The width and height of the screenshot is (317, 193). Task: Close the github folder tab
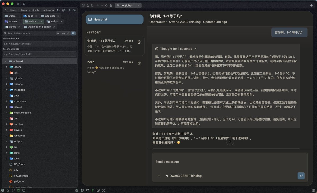pos(19,27)
